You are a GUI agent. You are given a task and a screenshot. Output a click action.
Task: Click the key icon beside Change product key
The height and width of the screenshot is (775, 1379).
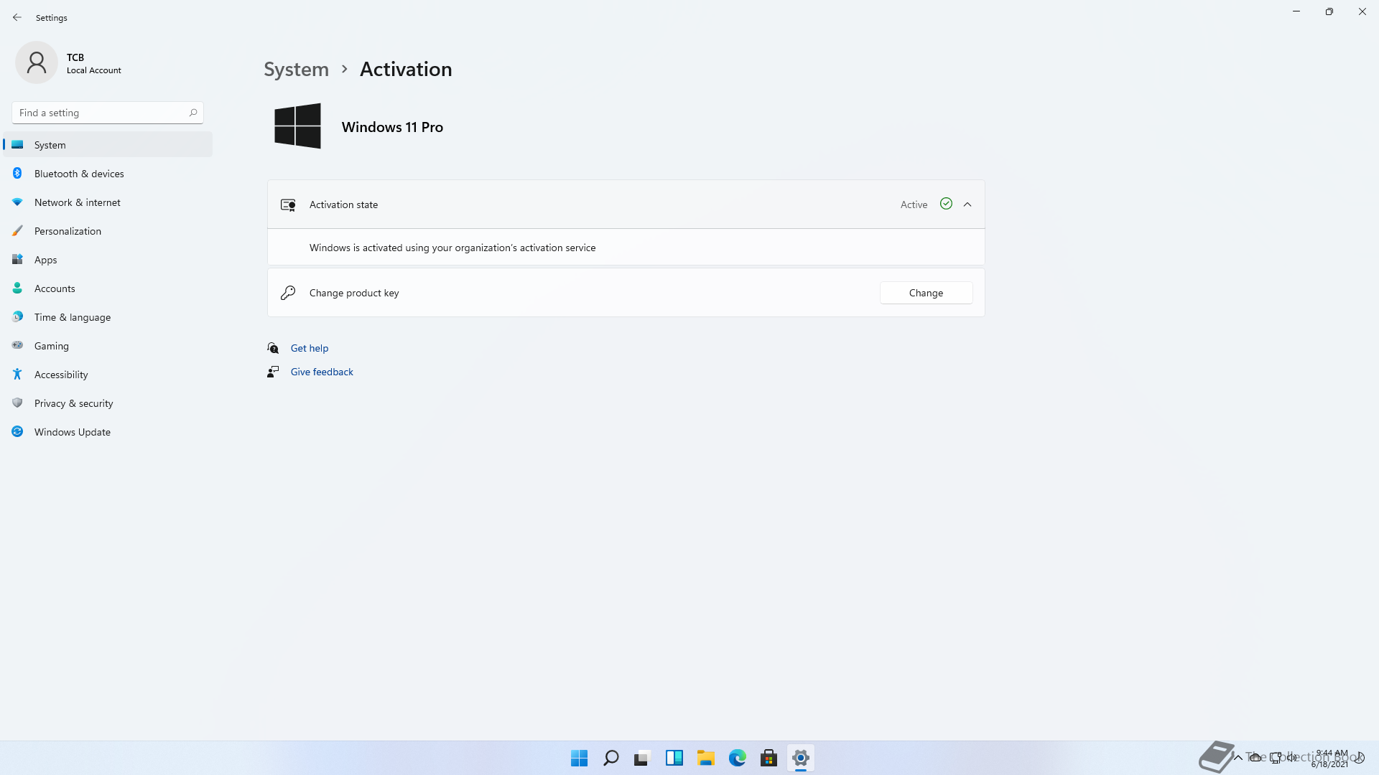point(288,293)
